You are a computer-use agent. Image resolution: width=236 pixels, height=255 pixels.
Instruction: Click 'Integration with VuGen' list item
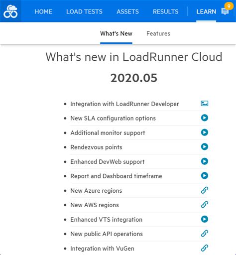pyautogui.click(x=102, y=249)
